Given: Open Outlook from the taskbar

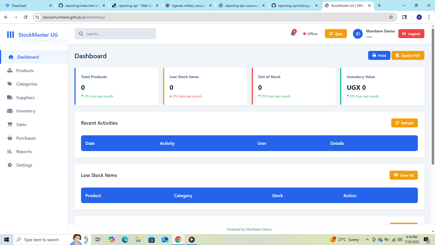Looking at the screenshot, I should tap(165, 240).
